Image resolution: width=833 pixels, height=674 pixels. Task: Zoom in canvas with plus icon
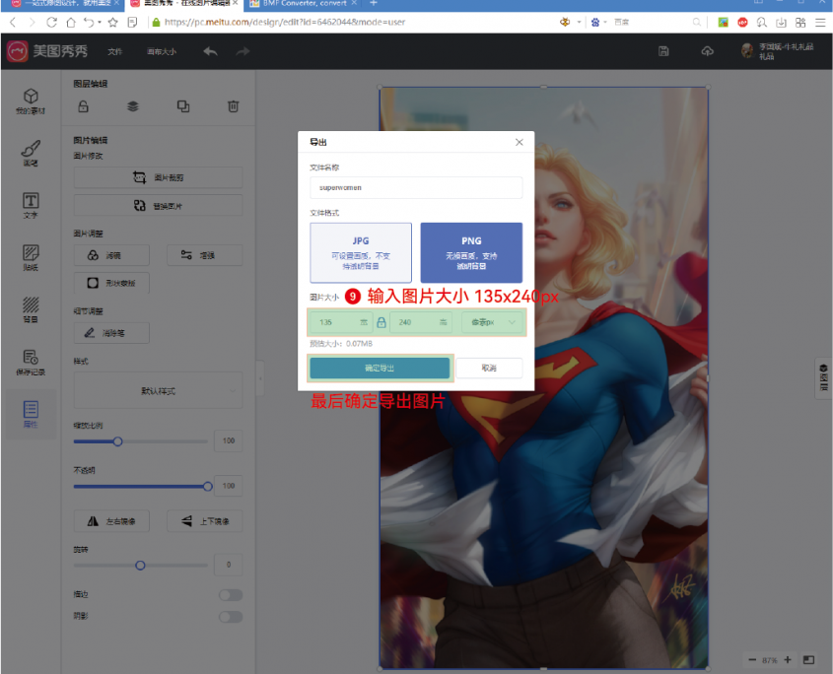pos(788,659)
